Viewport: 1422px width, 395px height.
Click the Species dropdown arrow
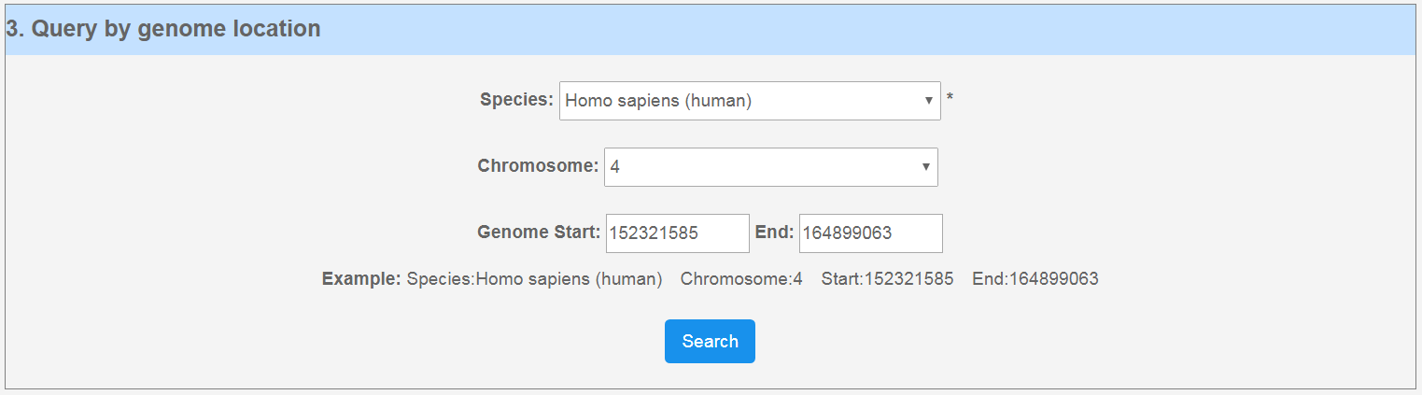point(928,101)
